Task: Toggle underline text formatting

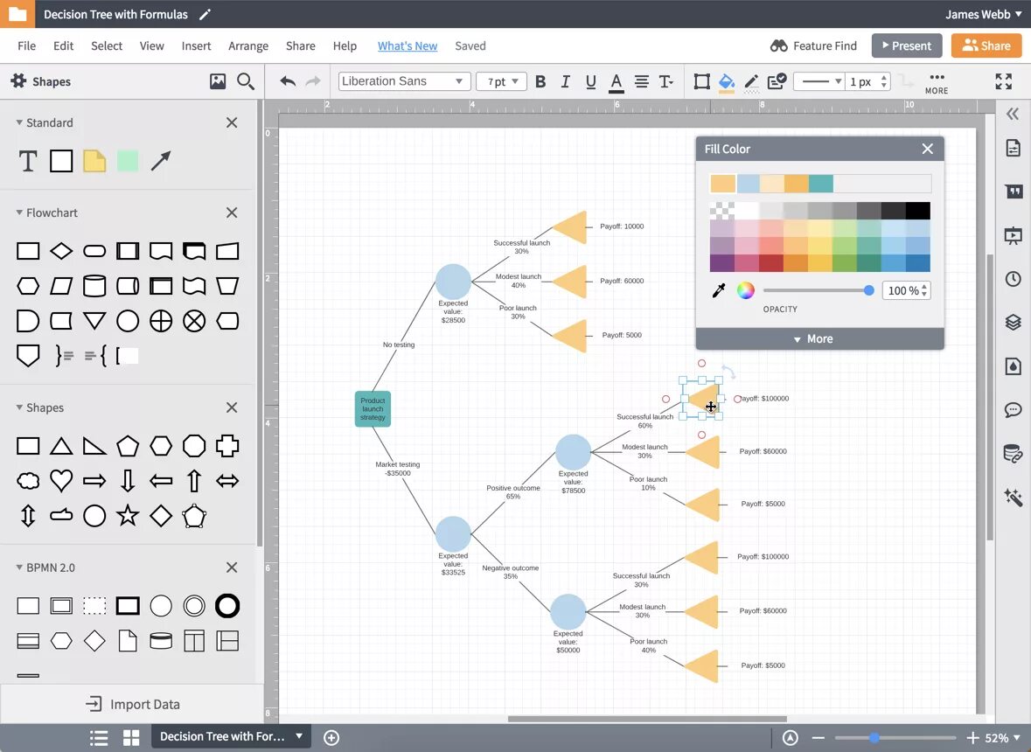Action: coord(590,81)
